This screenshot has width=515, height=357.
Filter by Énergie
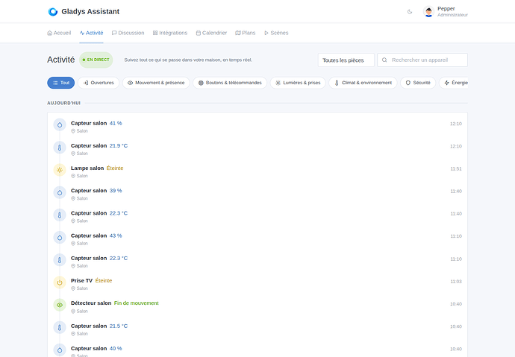click(454, 83)
